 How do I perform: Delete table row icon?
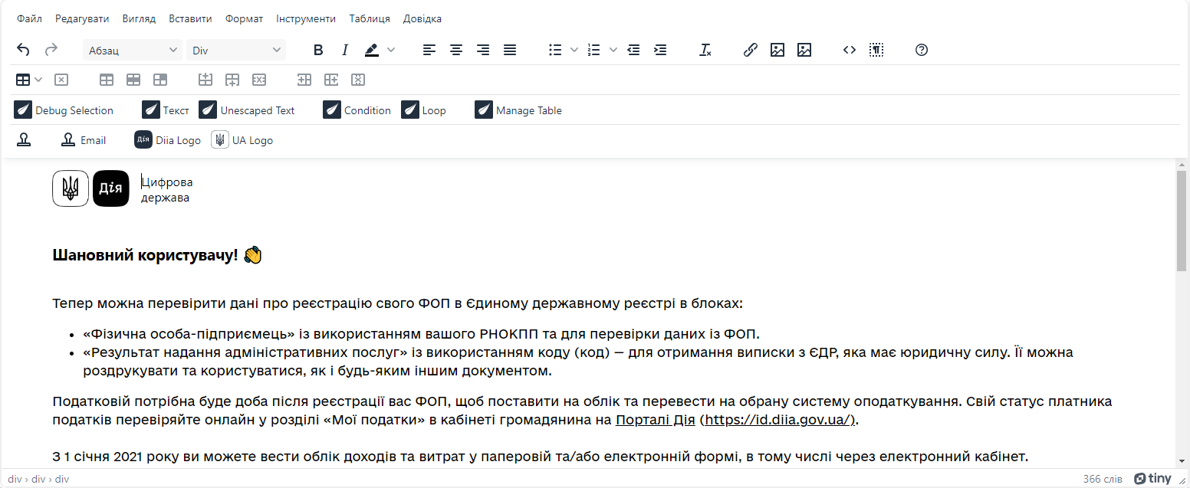tap(259, 80)
